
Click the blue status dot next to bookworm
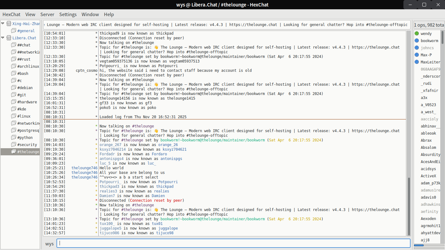point(417,41)
